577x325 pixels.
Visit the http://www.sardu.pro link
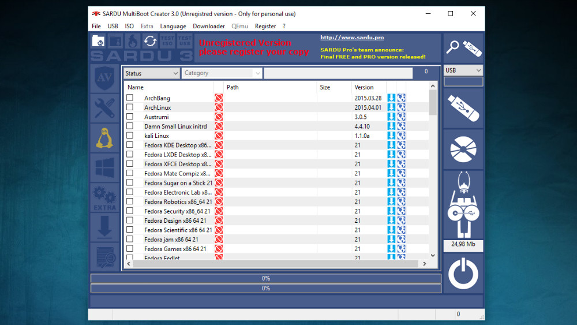[x=352, y=38]
